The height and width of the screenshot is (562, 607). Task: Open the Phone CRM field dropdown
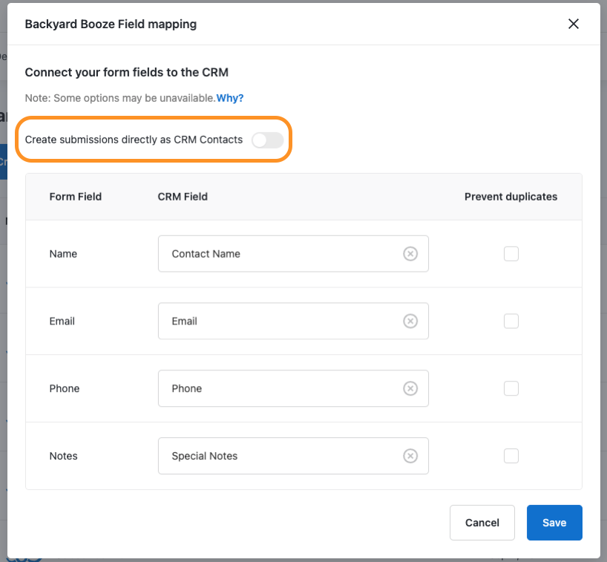pos(293,388)
